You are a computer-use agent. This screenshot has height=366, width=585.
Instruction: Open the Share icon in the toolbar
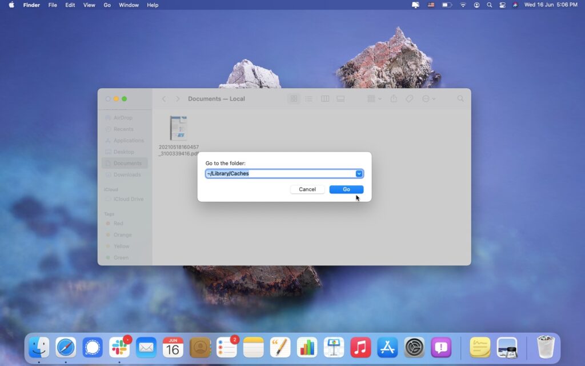(393, 98)
